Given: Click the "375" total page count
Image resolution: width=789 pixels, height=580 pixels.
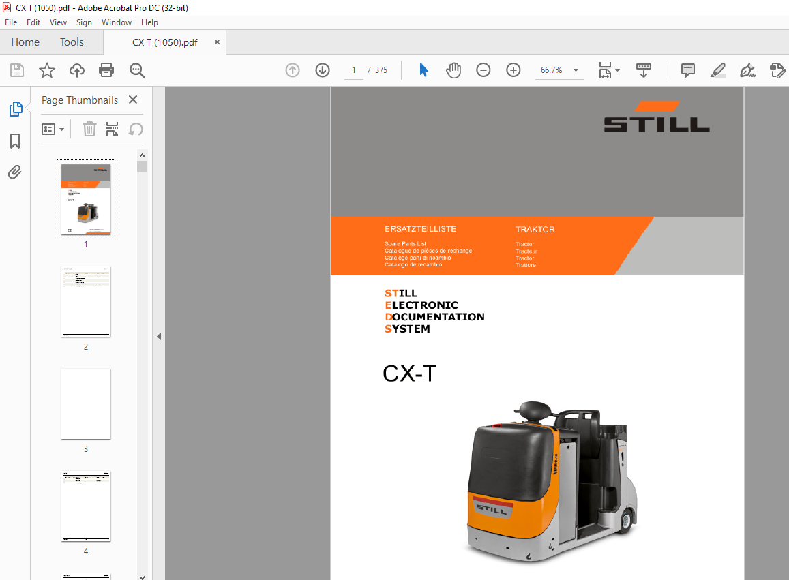Looking at the screenshot, I should click(381, 70).
